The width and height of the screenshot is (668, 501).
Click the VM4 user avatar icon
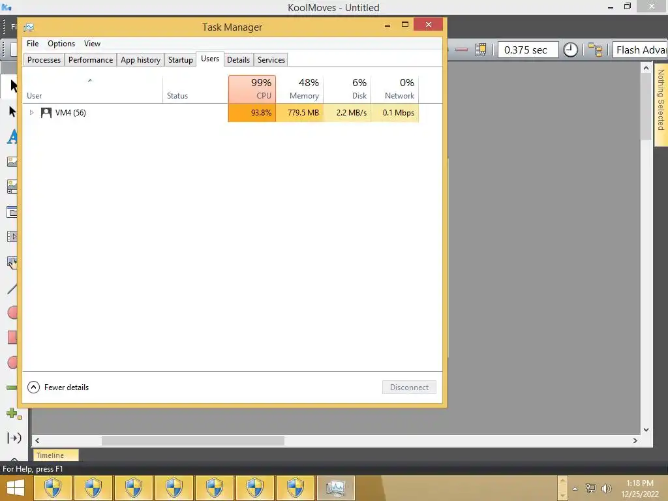point(46,113)
